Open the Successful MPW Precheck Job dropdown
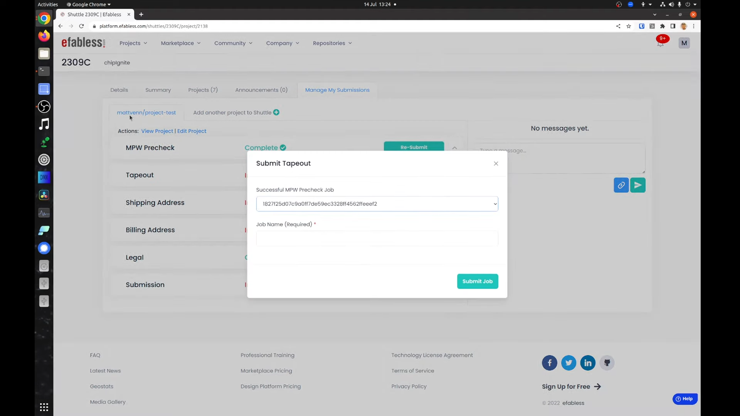The image size is (740, 416). (x=377, y=204)
